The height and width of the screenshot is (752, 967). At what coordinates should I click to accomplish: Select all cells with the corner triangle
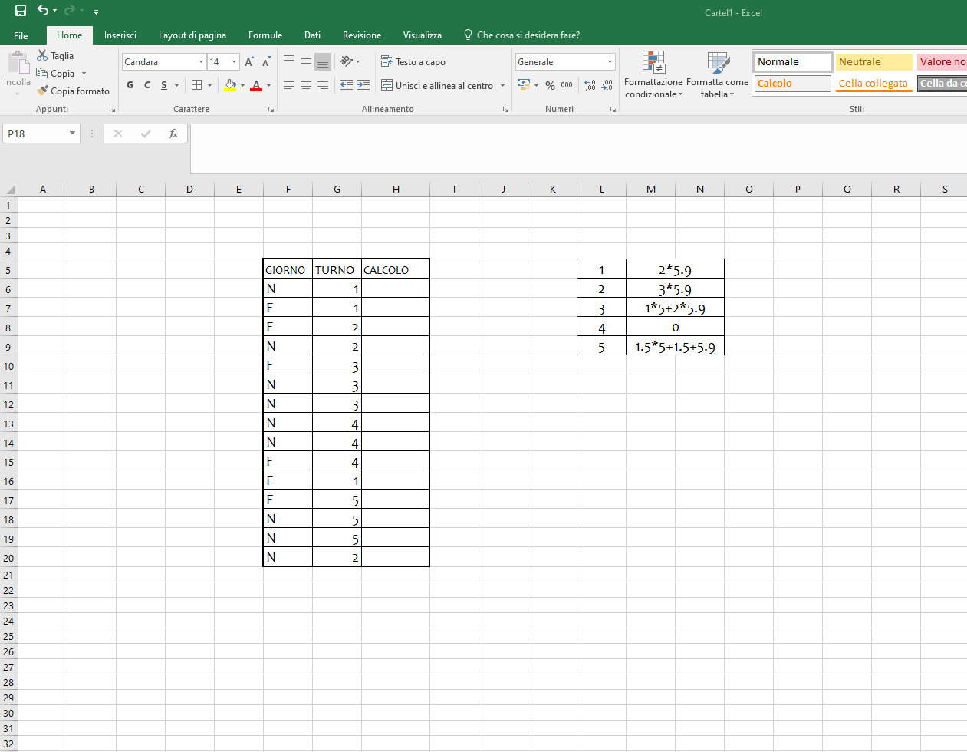click(x=10, y=190)
